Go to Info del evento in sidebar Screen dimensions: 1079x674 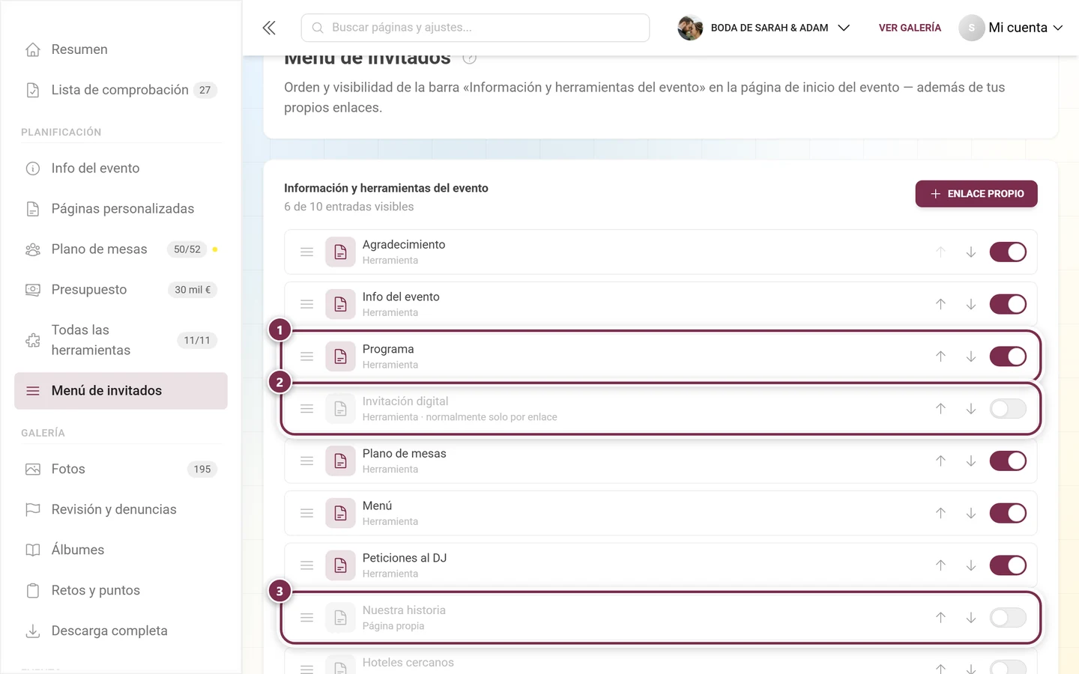click(x=121, y=168)
